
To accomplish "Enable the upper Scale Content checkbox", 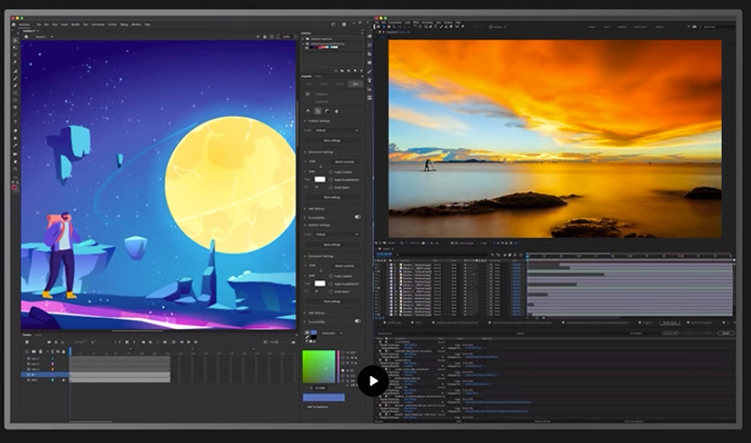I will click(x=332, y=171).
